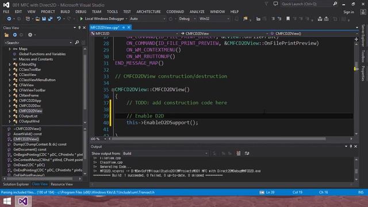The width and height of the screenshot is (368, 207).
Task: Start debugging with green play arrow
Action: click(82, 19)
